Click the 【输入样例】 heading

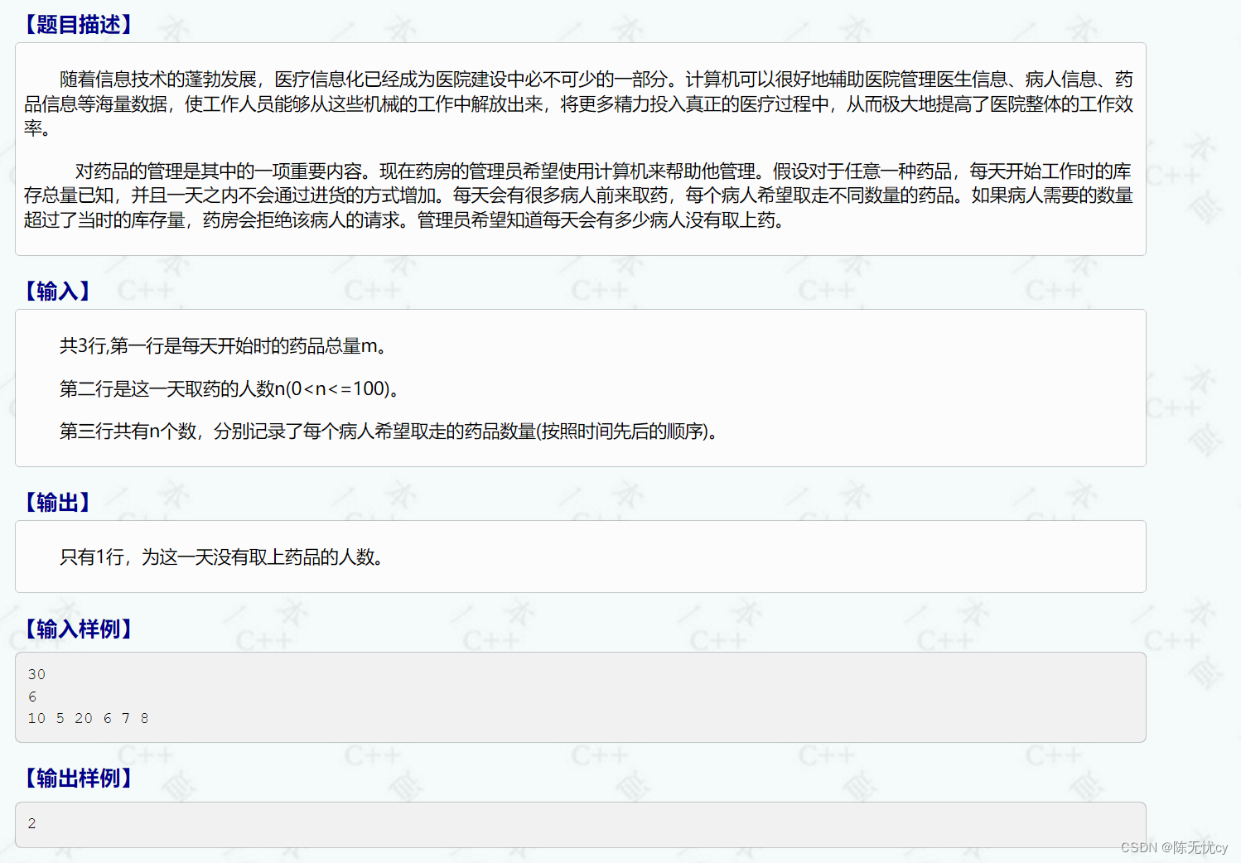pos(78,629)
